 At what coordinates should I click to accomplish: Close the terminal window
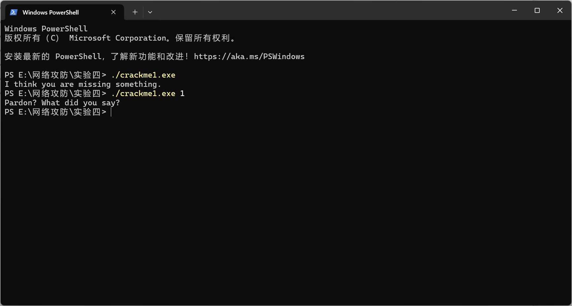[560, 11]
